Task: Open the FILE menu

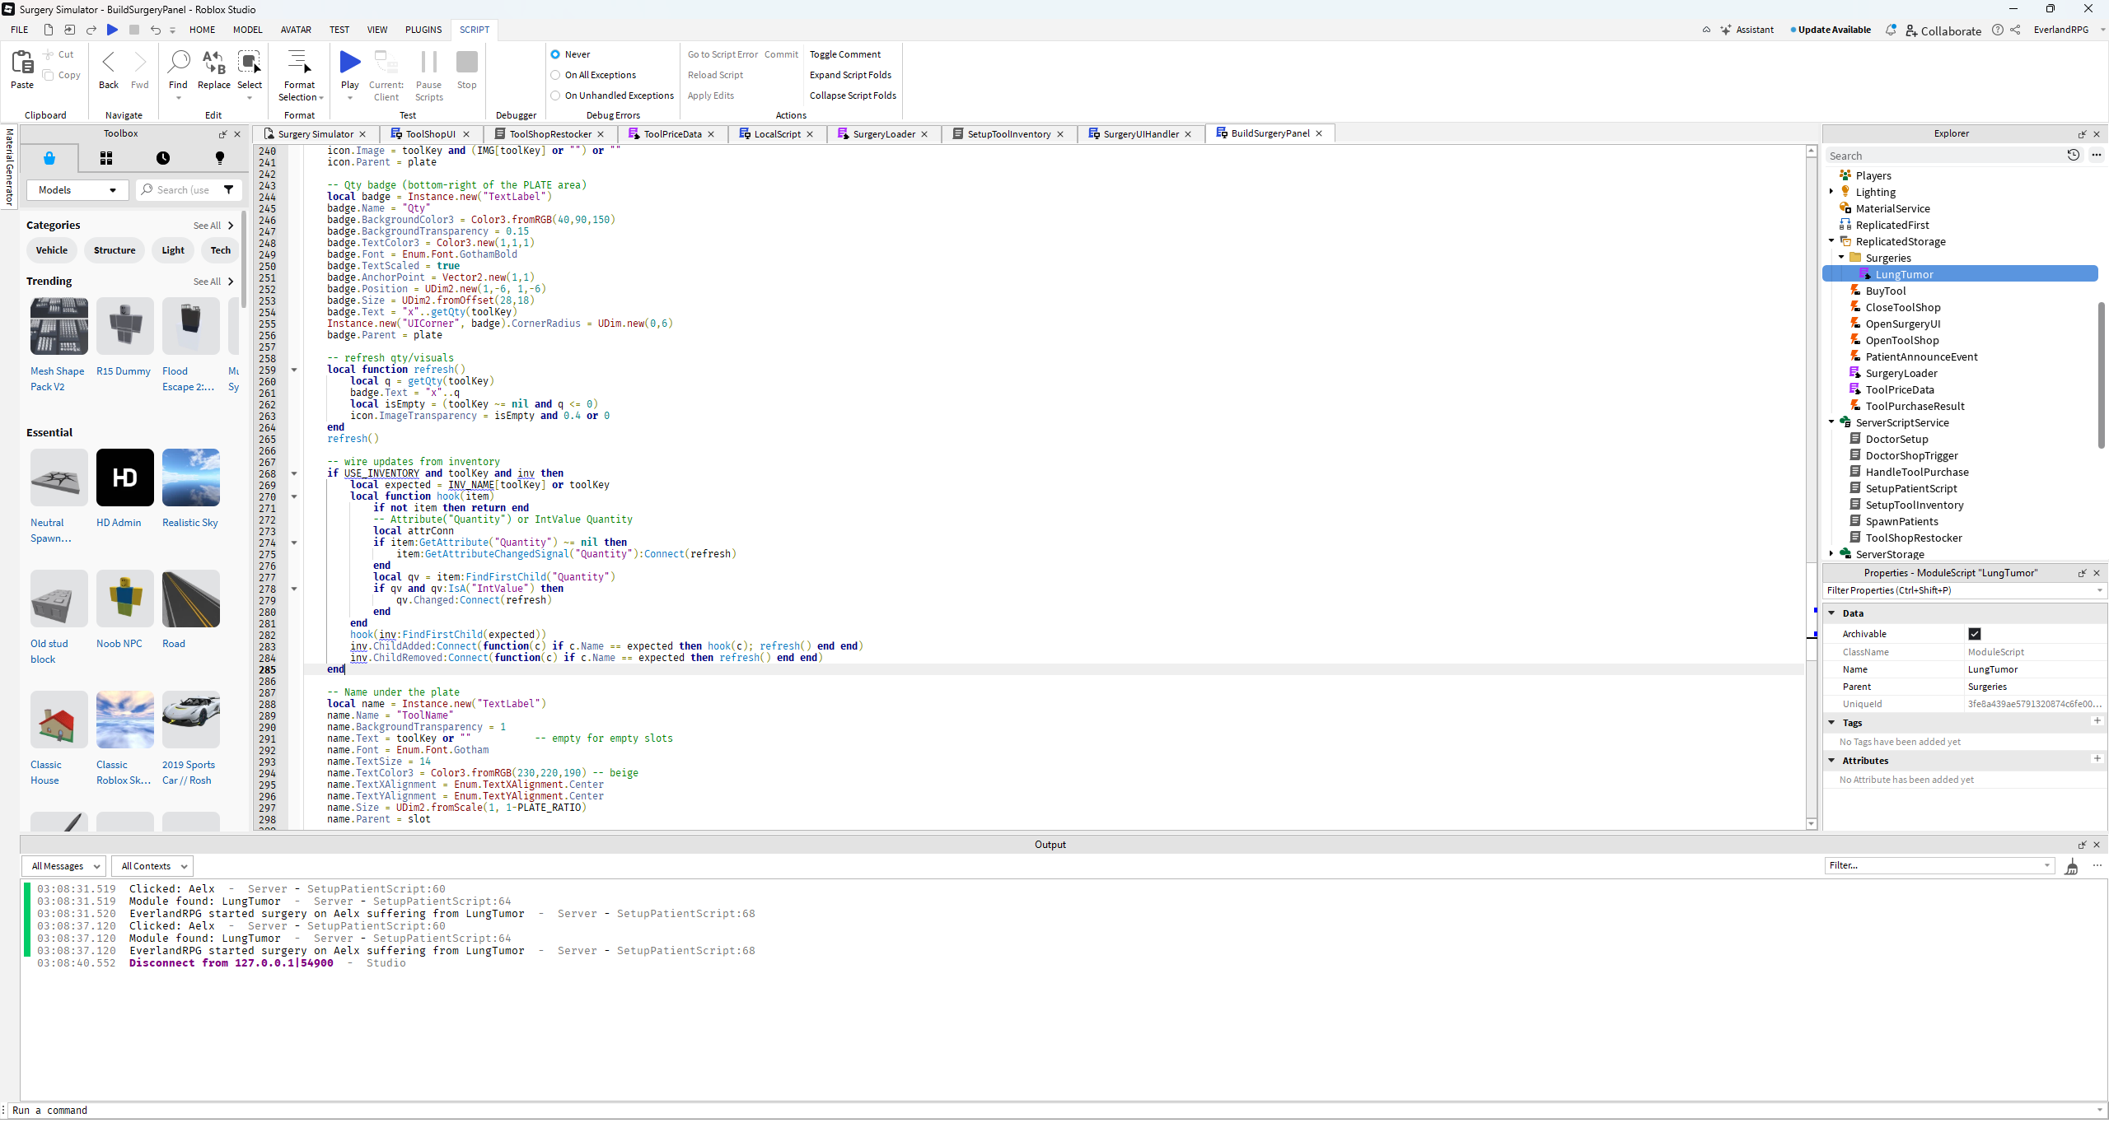Action: (20, 30)
